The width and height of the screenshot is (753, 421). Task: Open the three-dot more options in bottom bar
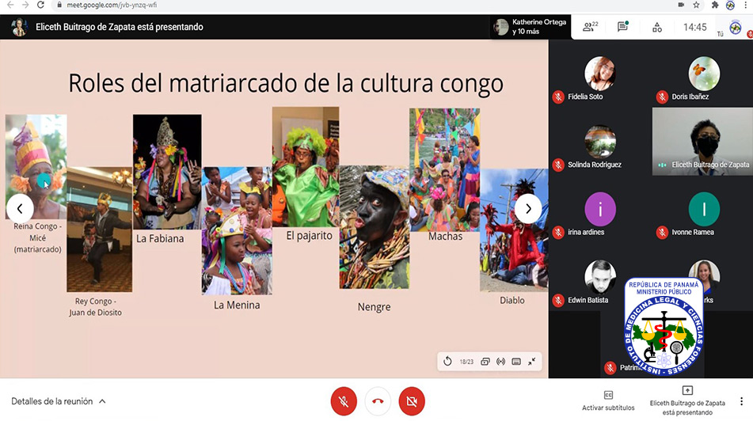click(x=741, y=401)
